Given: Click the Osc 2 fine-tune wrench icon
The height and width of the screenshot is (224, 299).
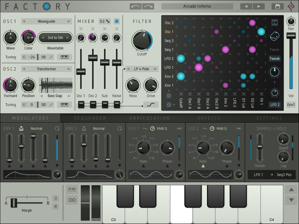Looking at the screenshot, I should (x=51, y=105).
